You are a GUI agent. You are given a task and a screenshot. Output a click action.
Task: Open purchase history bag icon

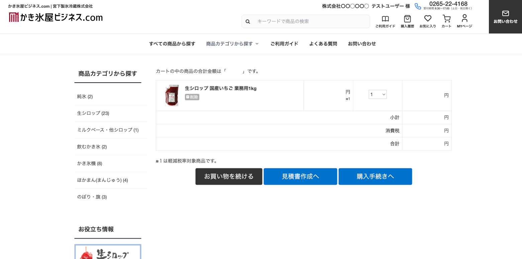pos(407,19)
